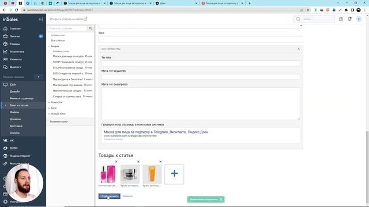Open VK channel icon in sidebar
369x207 pixels.
5,140
